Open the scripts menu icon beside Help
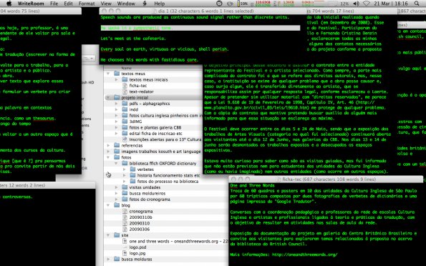Image resolution: width=426 pixels, height=266 pixels. pyautogui.click(x=145, y=4)
